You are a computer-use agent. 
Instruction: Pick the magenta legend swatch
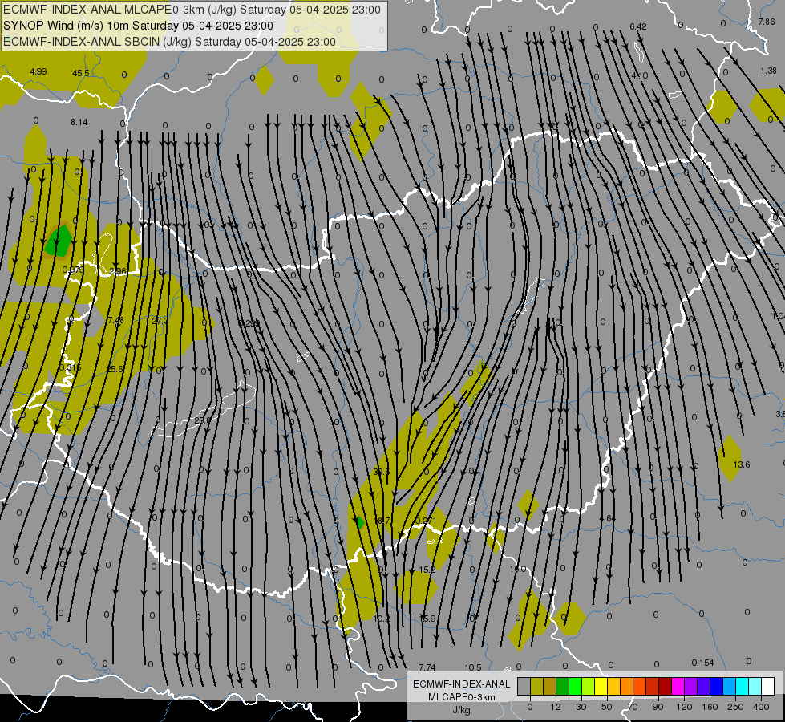(x=678, y=686)
